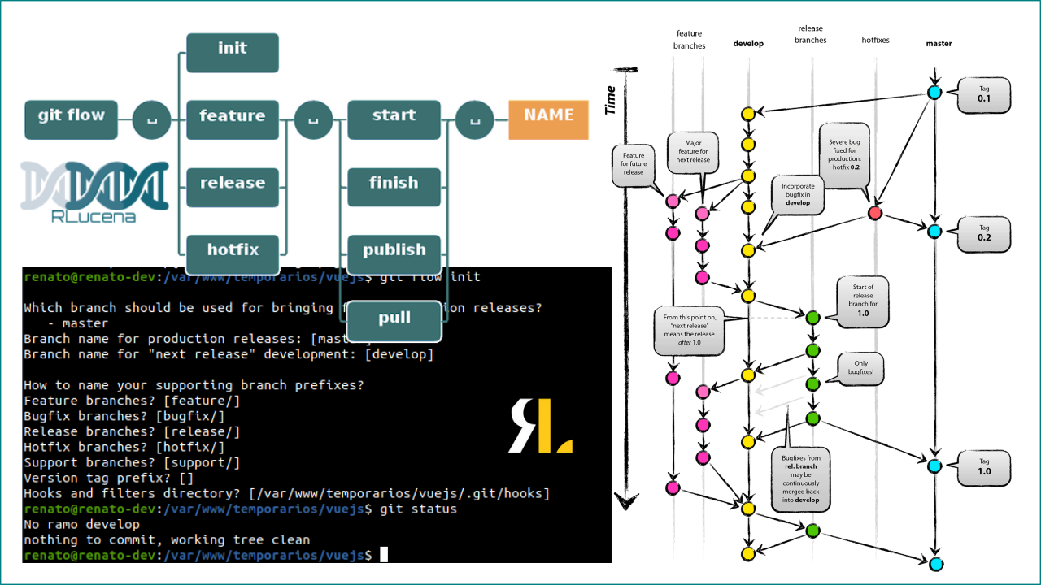
Task: Click the "Feature for future release" callout
Action: point(634,165)
